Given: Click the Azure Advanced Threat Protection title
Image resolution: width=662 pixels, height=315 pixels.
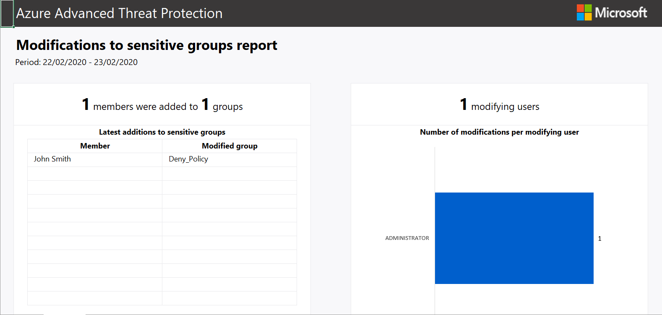Looking at the screenshot, I should [x=119, y=13].
